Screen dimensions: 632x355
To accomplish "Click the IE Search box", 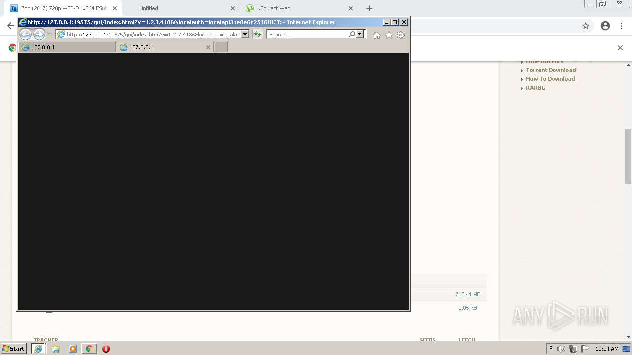I will pyautogui.click(x=308, y=35).
